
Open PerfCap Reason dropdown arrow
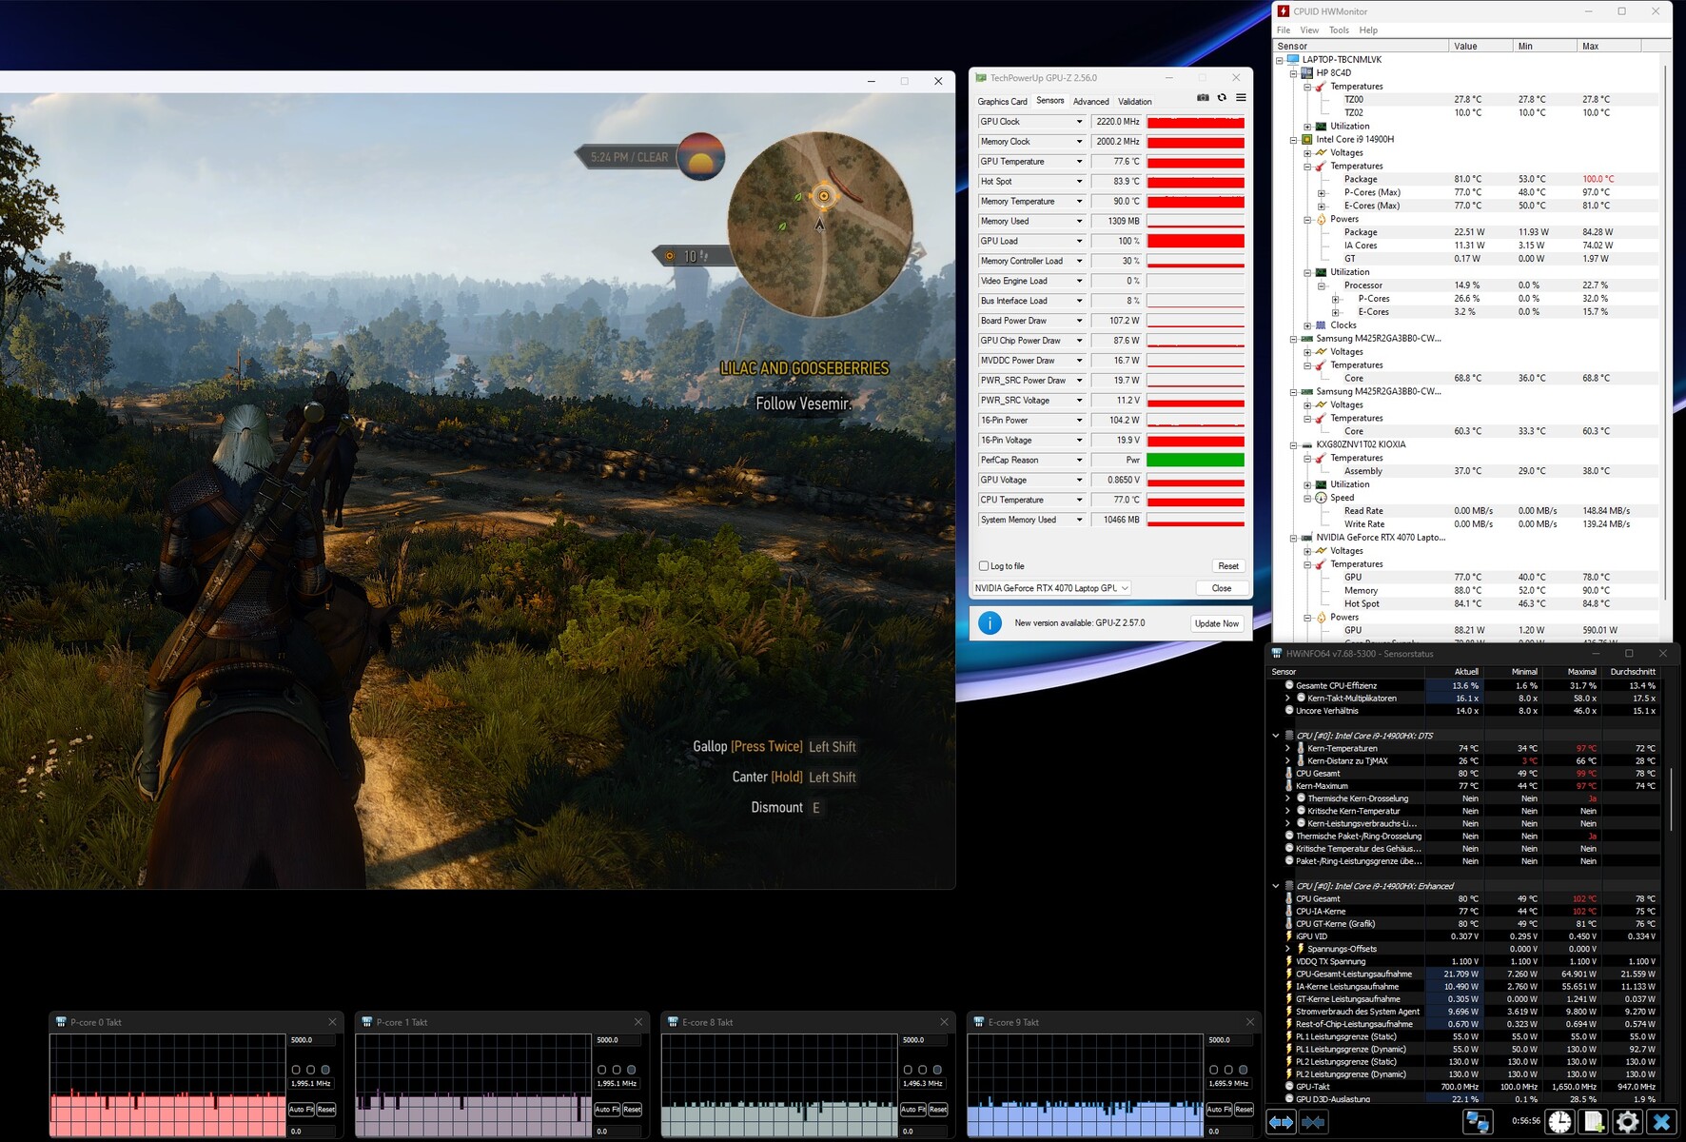1079,461
